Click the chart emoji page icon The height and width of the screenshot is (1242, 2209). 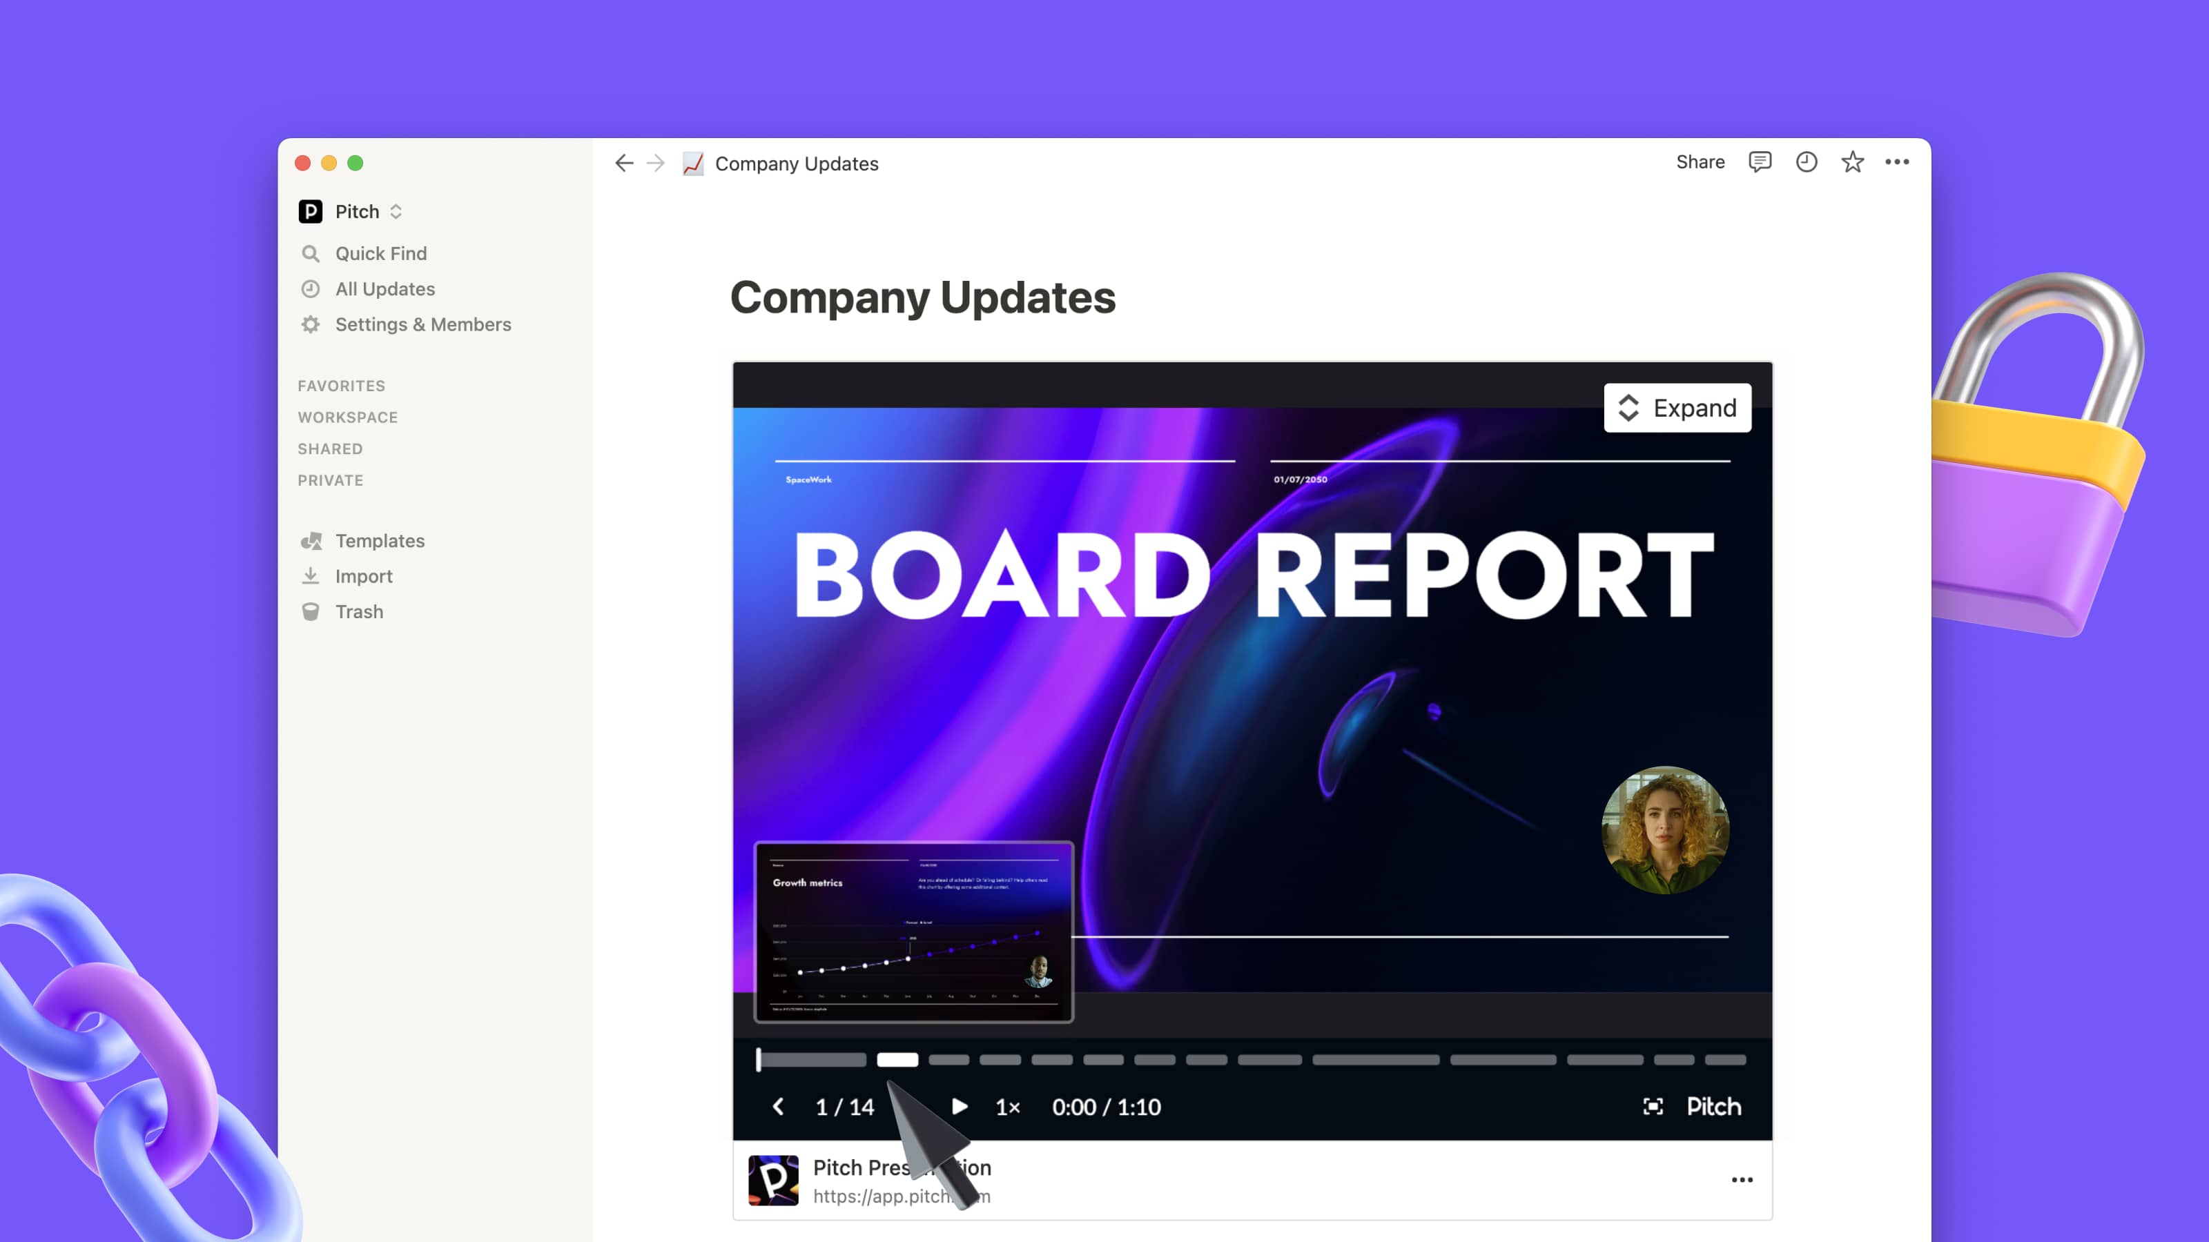pos(693,163)
